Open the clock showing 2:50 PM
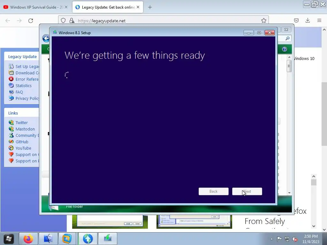This screenshot has height=245, width=327. (x=311, y=239)
